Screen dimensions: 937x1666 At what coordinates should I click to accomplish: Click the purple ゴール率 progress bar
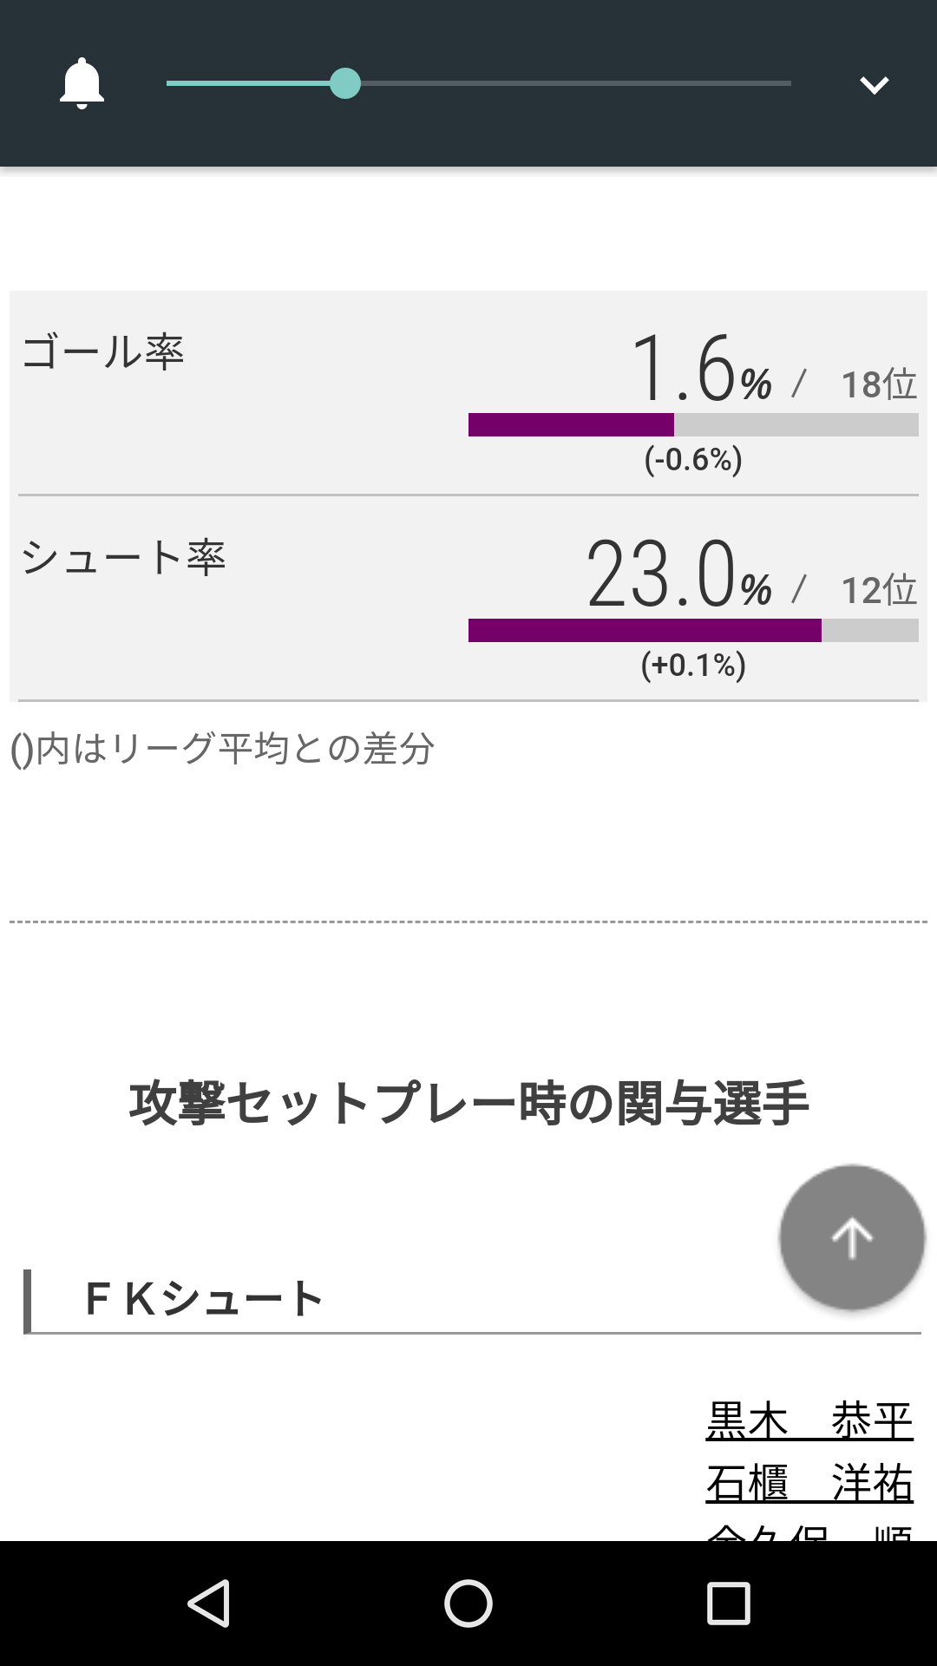pyautogui.click(x=571, y=424)
